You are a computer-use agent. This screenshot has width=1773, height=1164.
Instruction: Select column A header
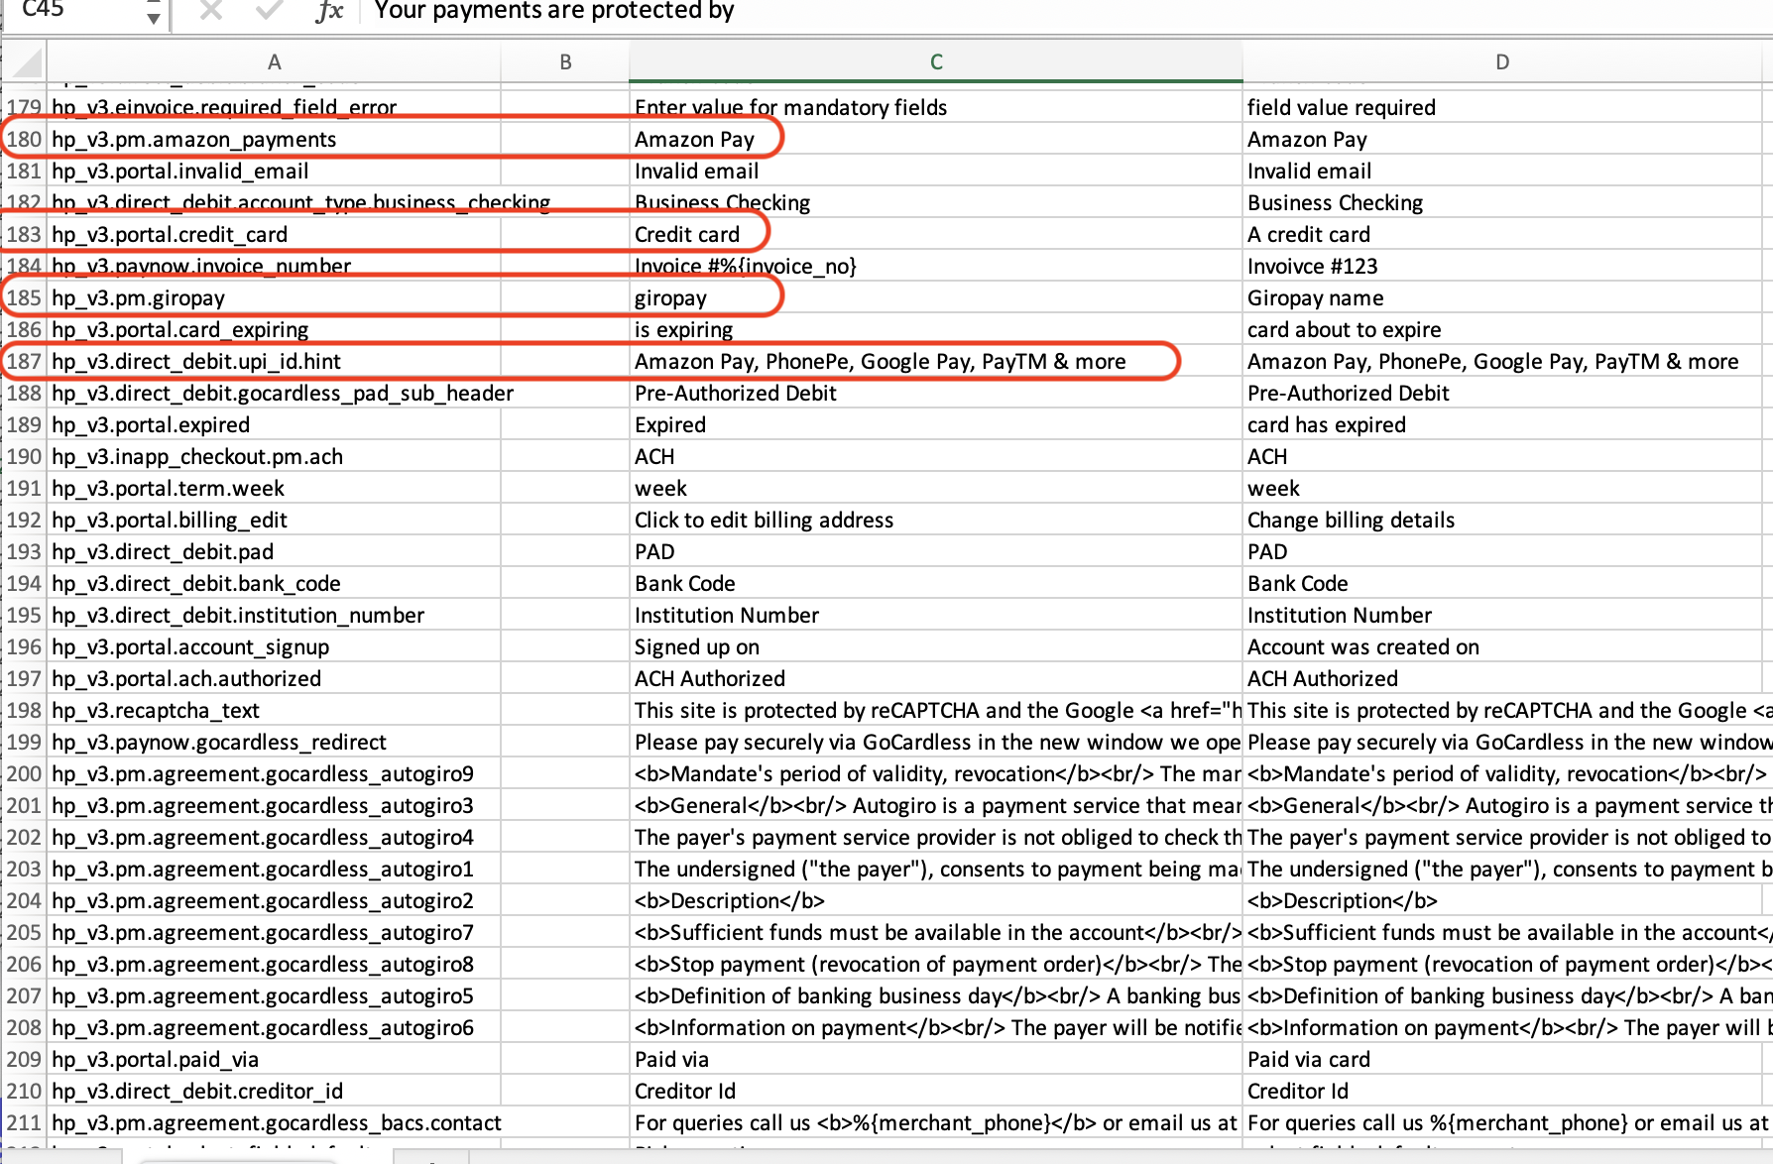[274, 62]
